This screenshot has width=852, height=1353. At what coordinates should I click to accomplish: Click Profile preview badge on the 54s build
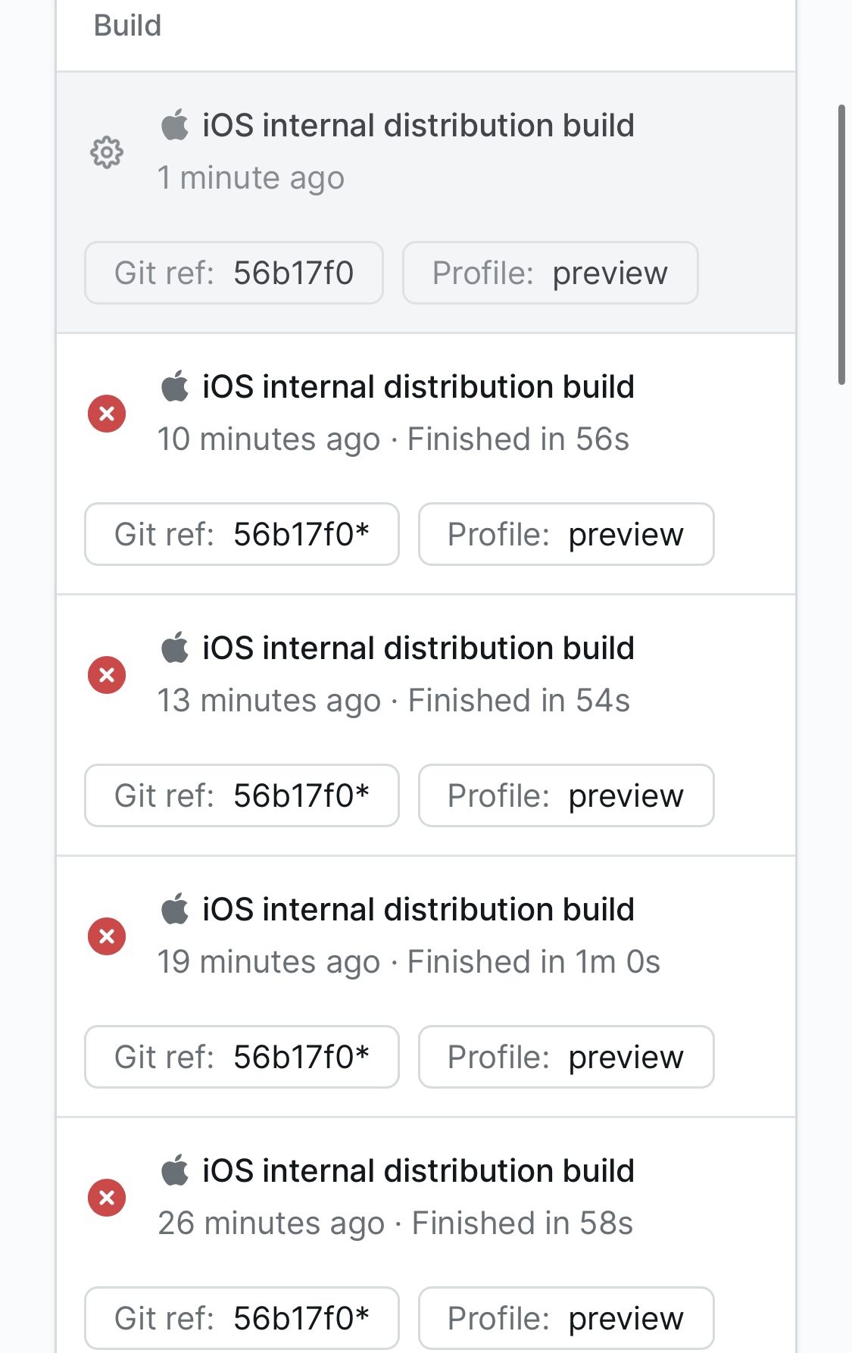click(x=566, y=795)
